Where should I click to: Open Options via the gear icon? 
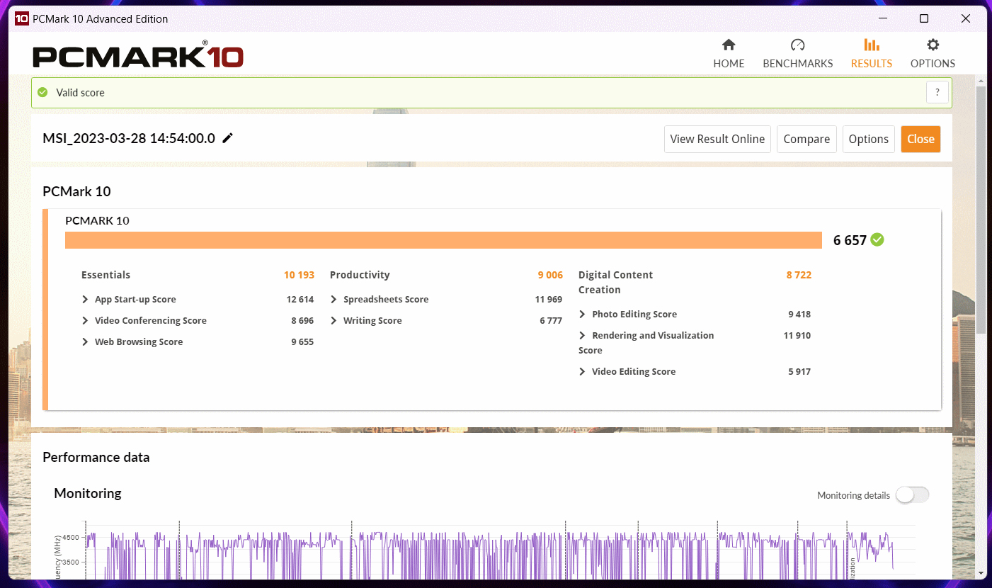933,45
